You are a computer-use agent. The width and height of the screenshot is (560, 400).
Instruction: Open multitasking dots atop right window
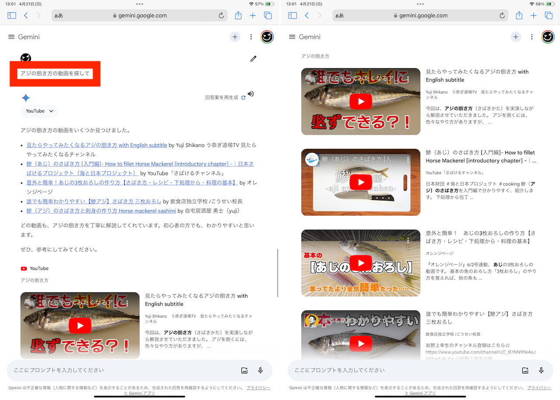(x=420, y=4)
